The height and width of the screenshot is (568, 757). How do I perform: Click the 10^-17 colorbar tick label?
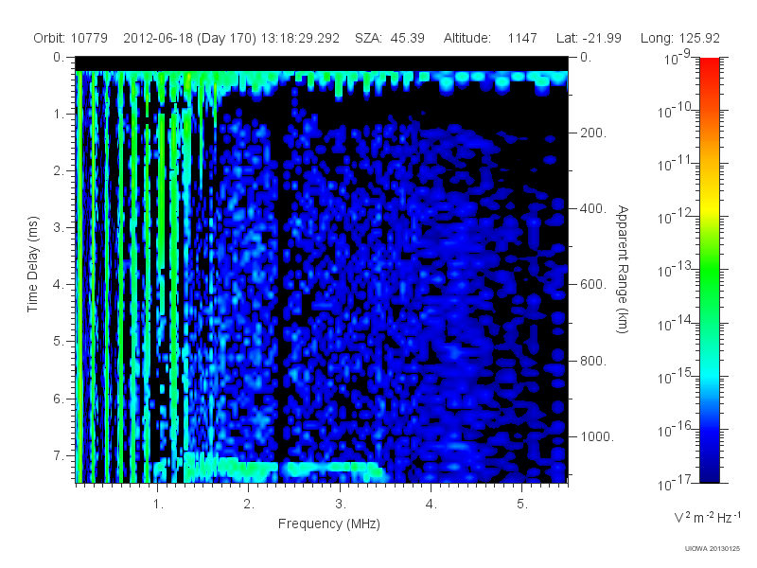676,483
